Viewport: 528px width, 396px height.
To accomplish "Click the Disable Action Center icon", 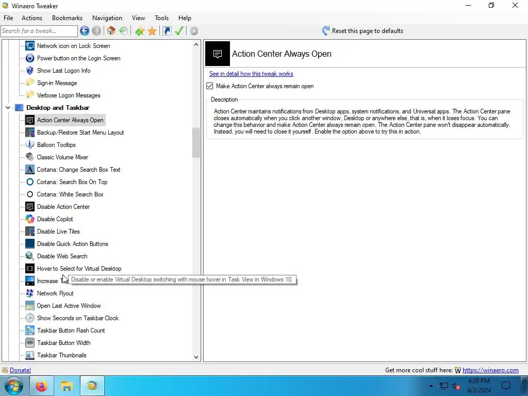I will click(30, 207).
